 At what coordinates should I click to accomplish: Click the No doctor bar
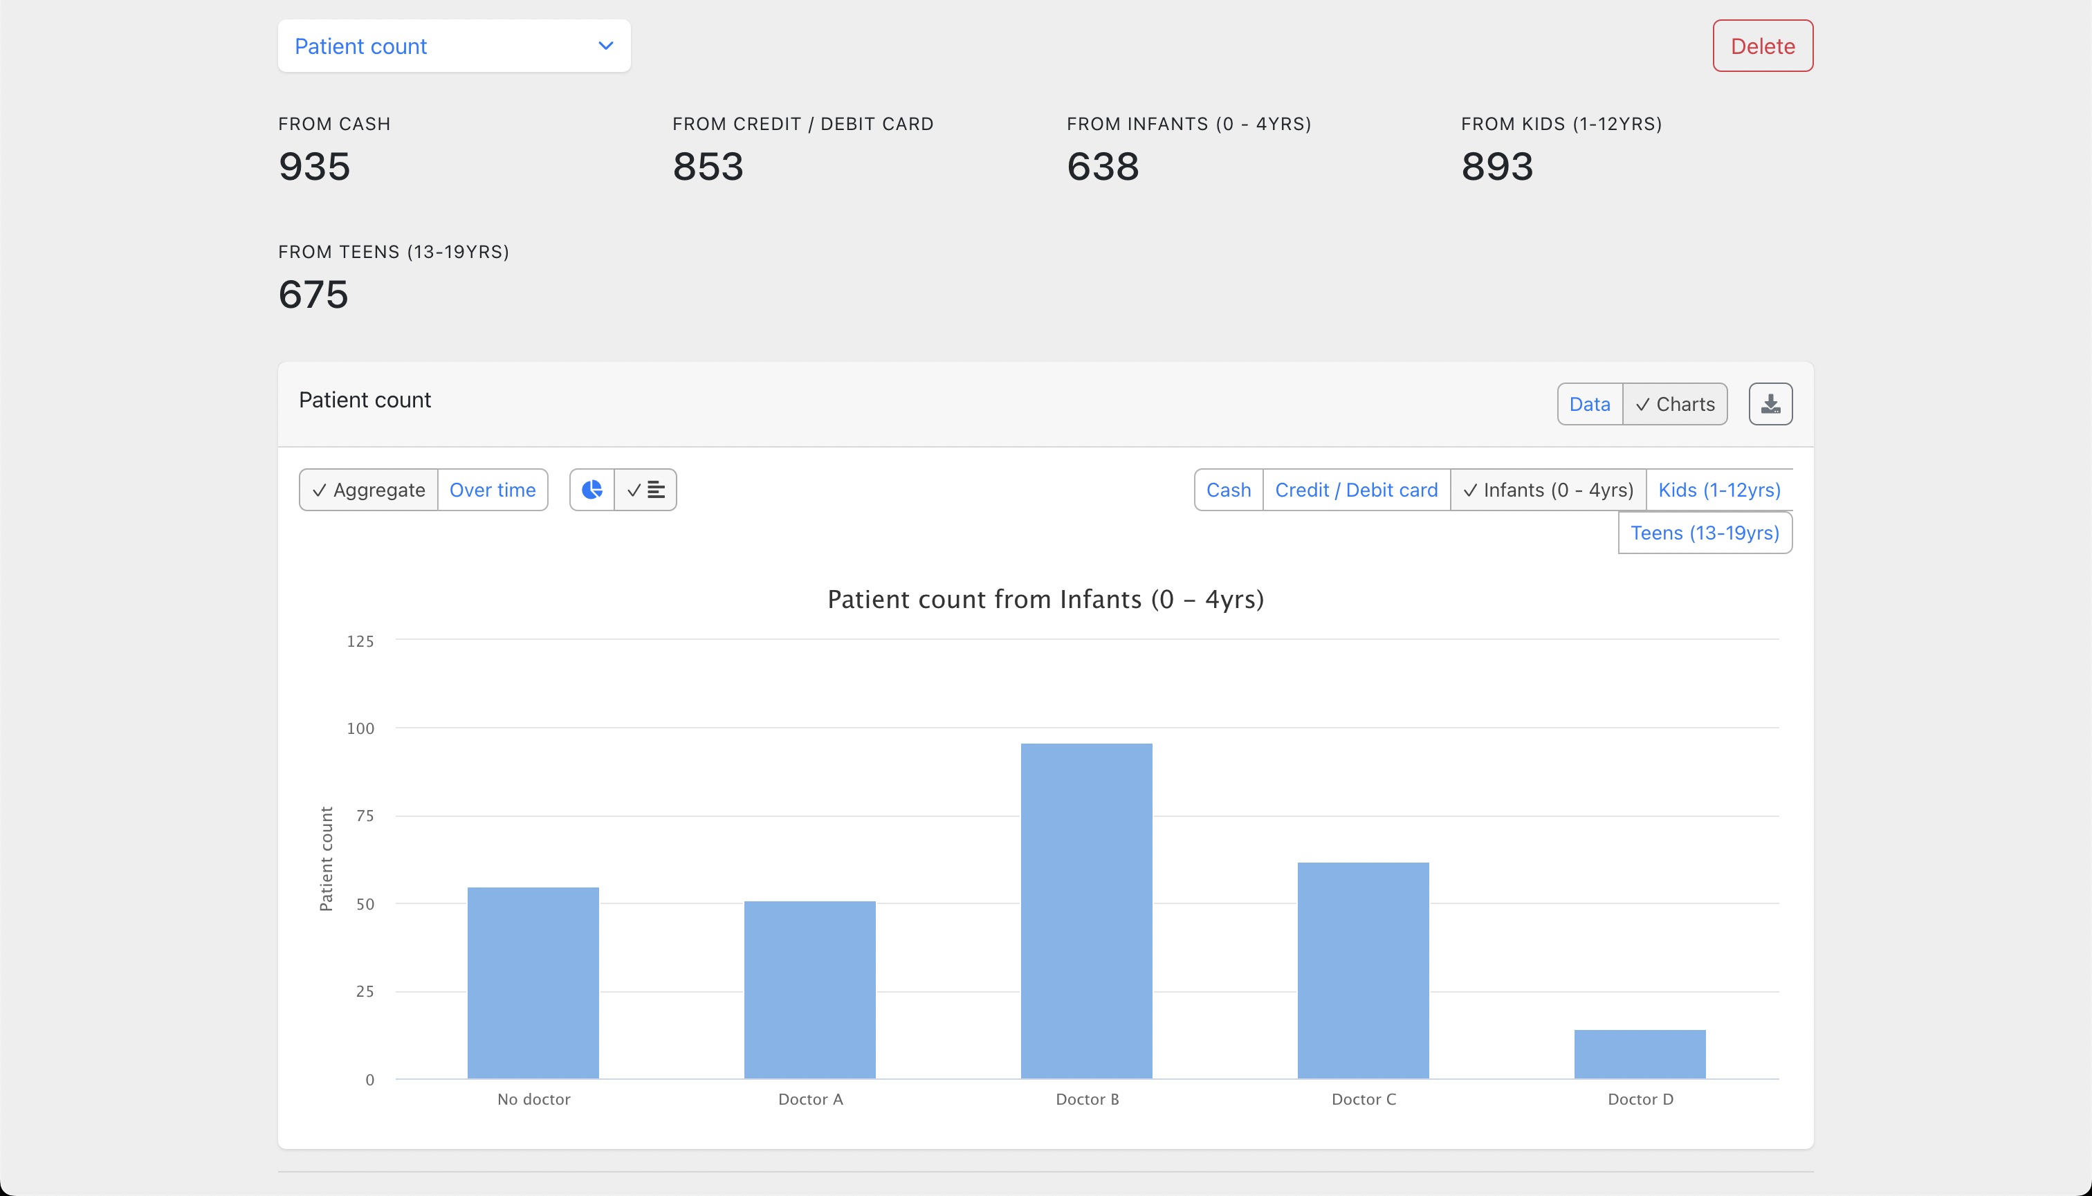533,983
